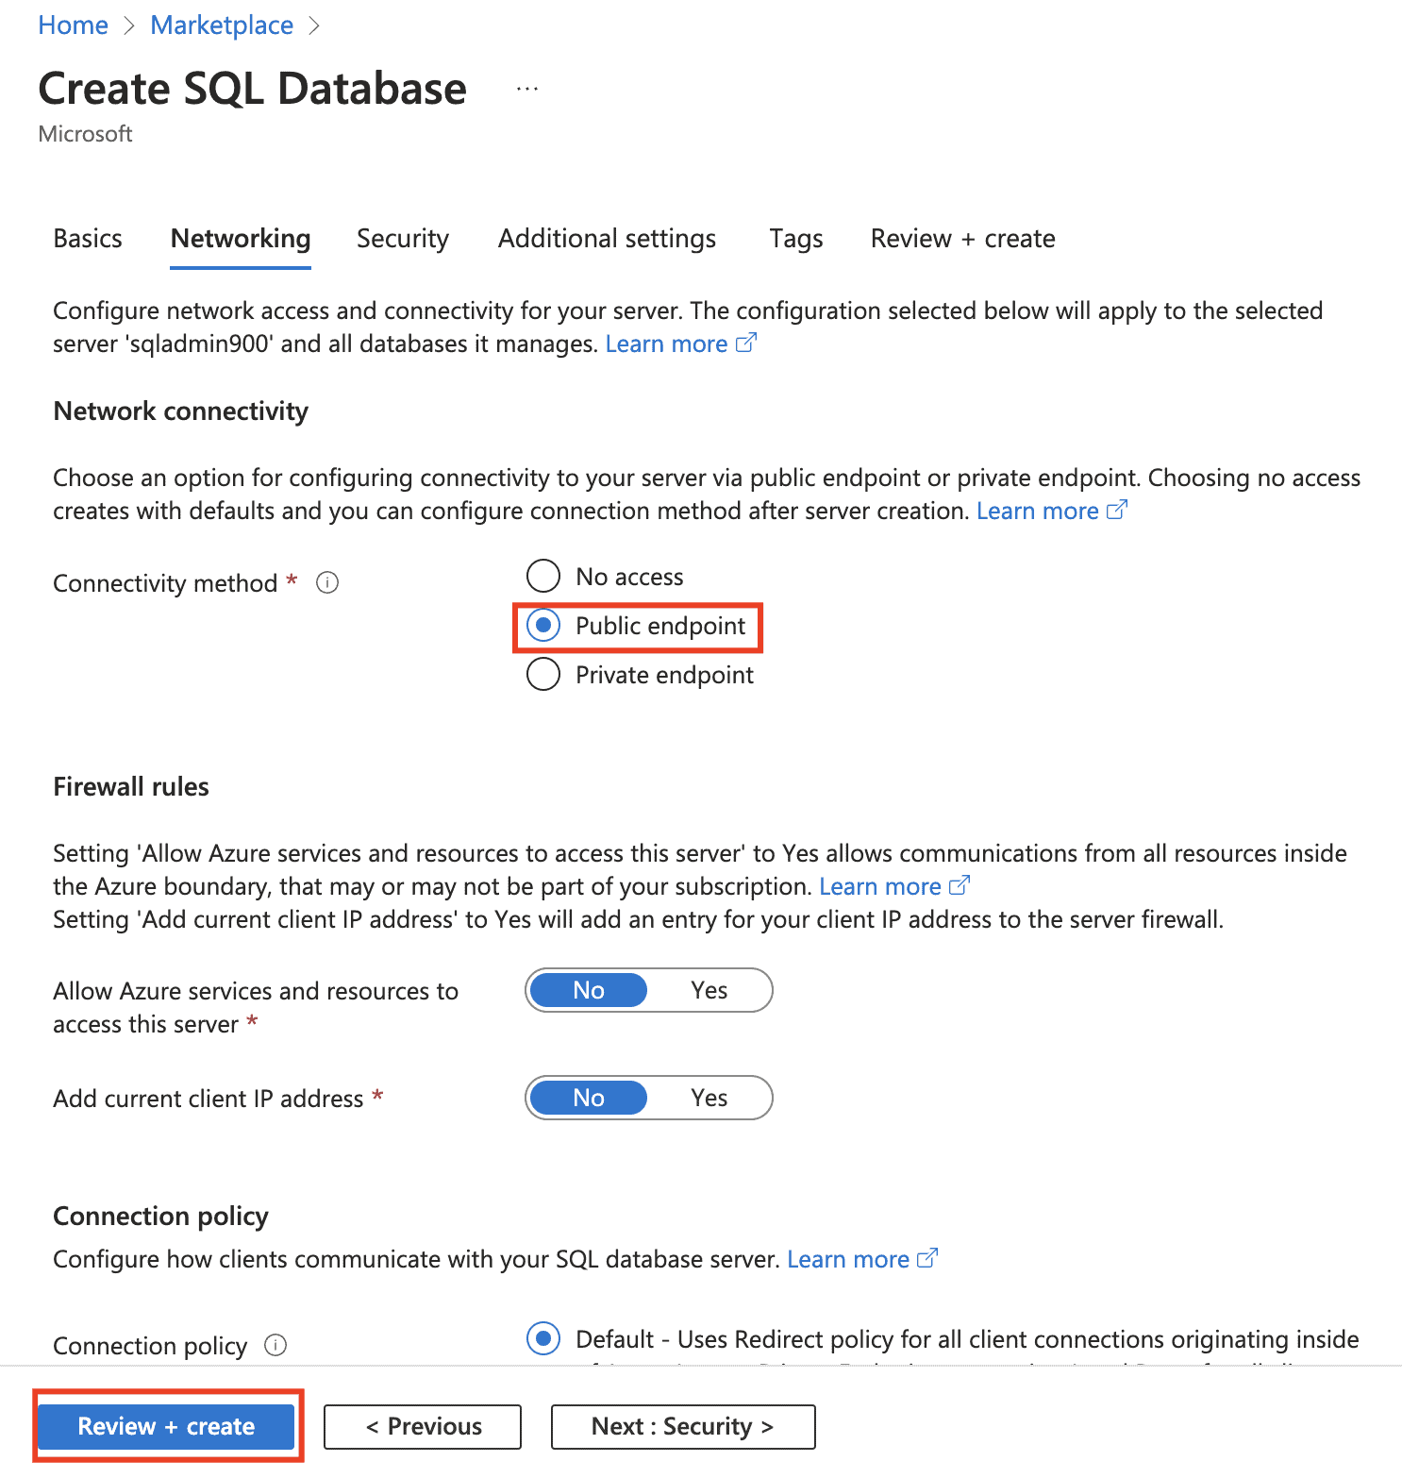Select the No access radio option
This screenshot has width=1402, height=1478.
point(543,576)
